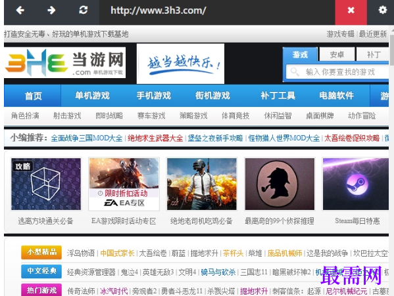Open 英雄无敌3 game link
394x296 pixels.
[x=158, y=272]
